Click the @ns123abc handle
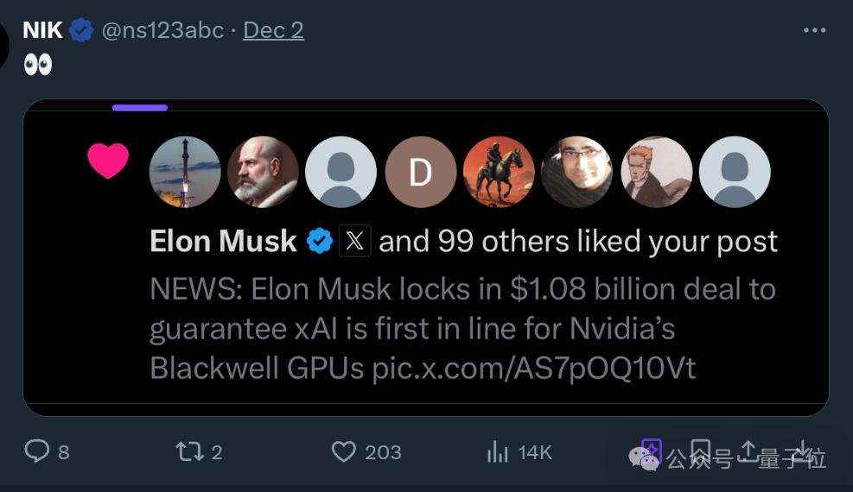853x492 pixels. [162, 30]
